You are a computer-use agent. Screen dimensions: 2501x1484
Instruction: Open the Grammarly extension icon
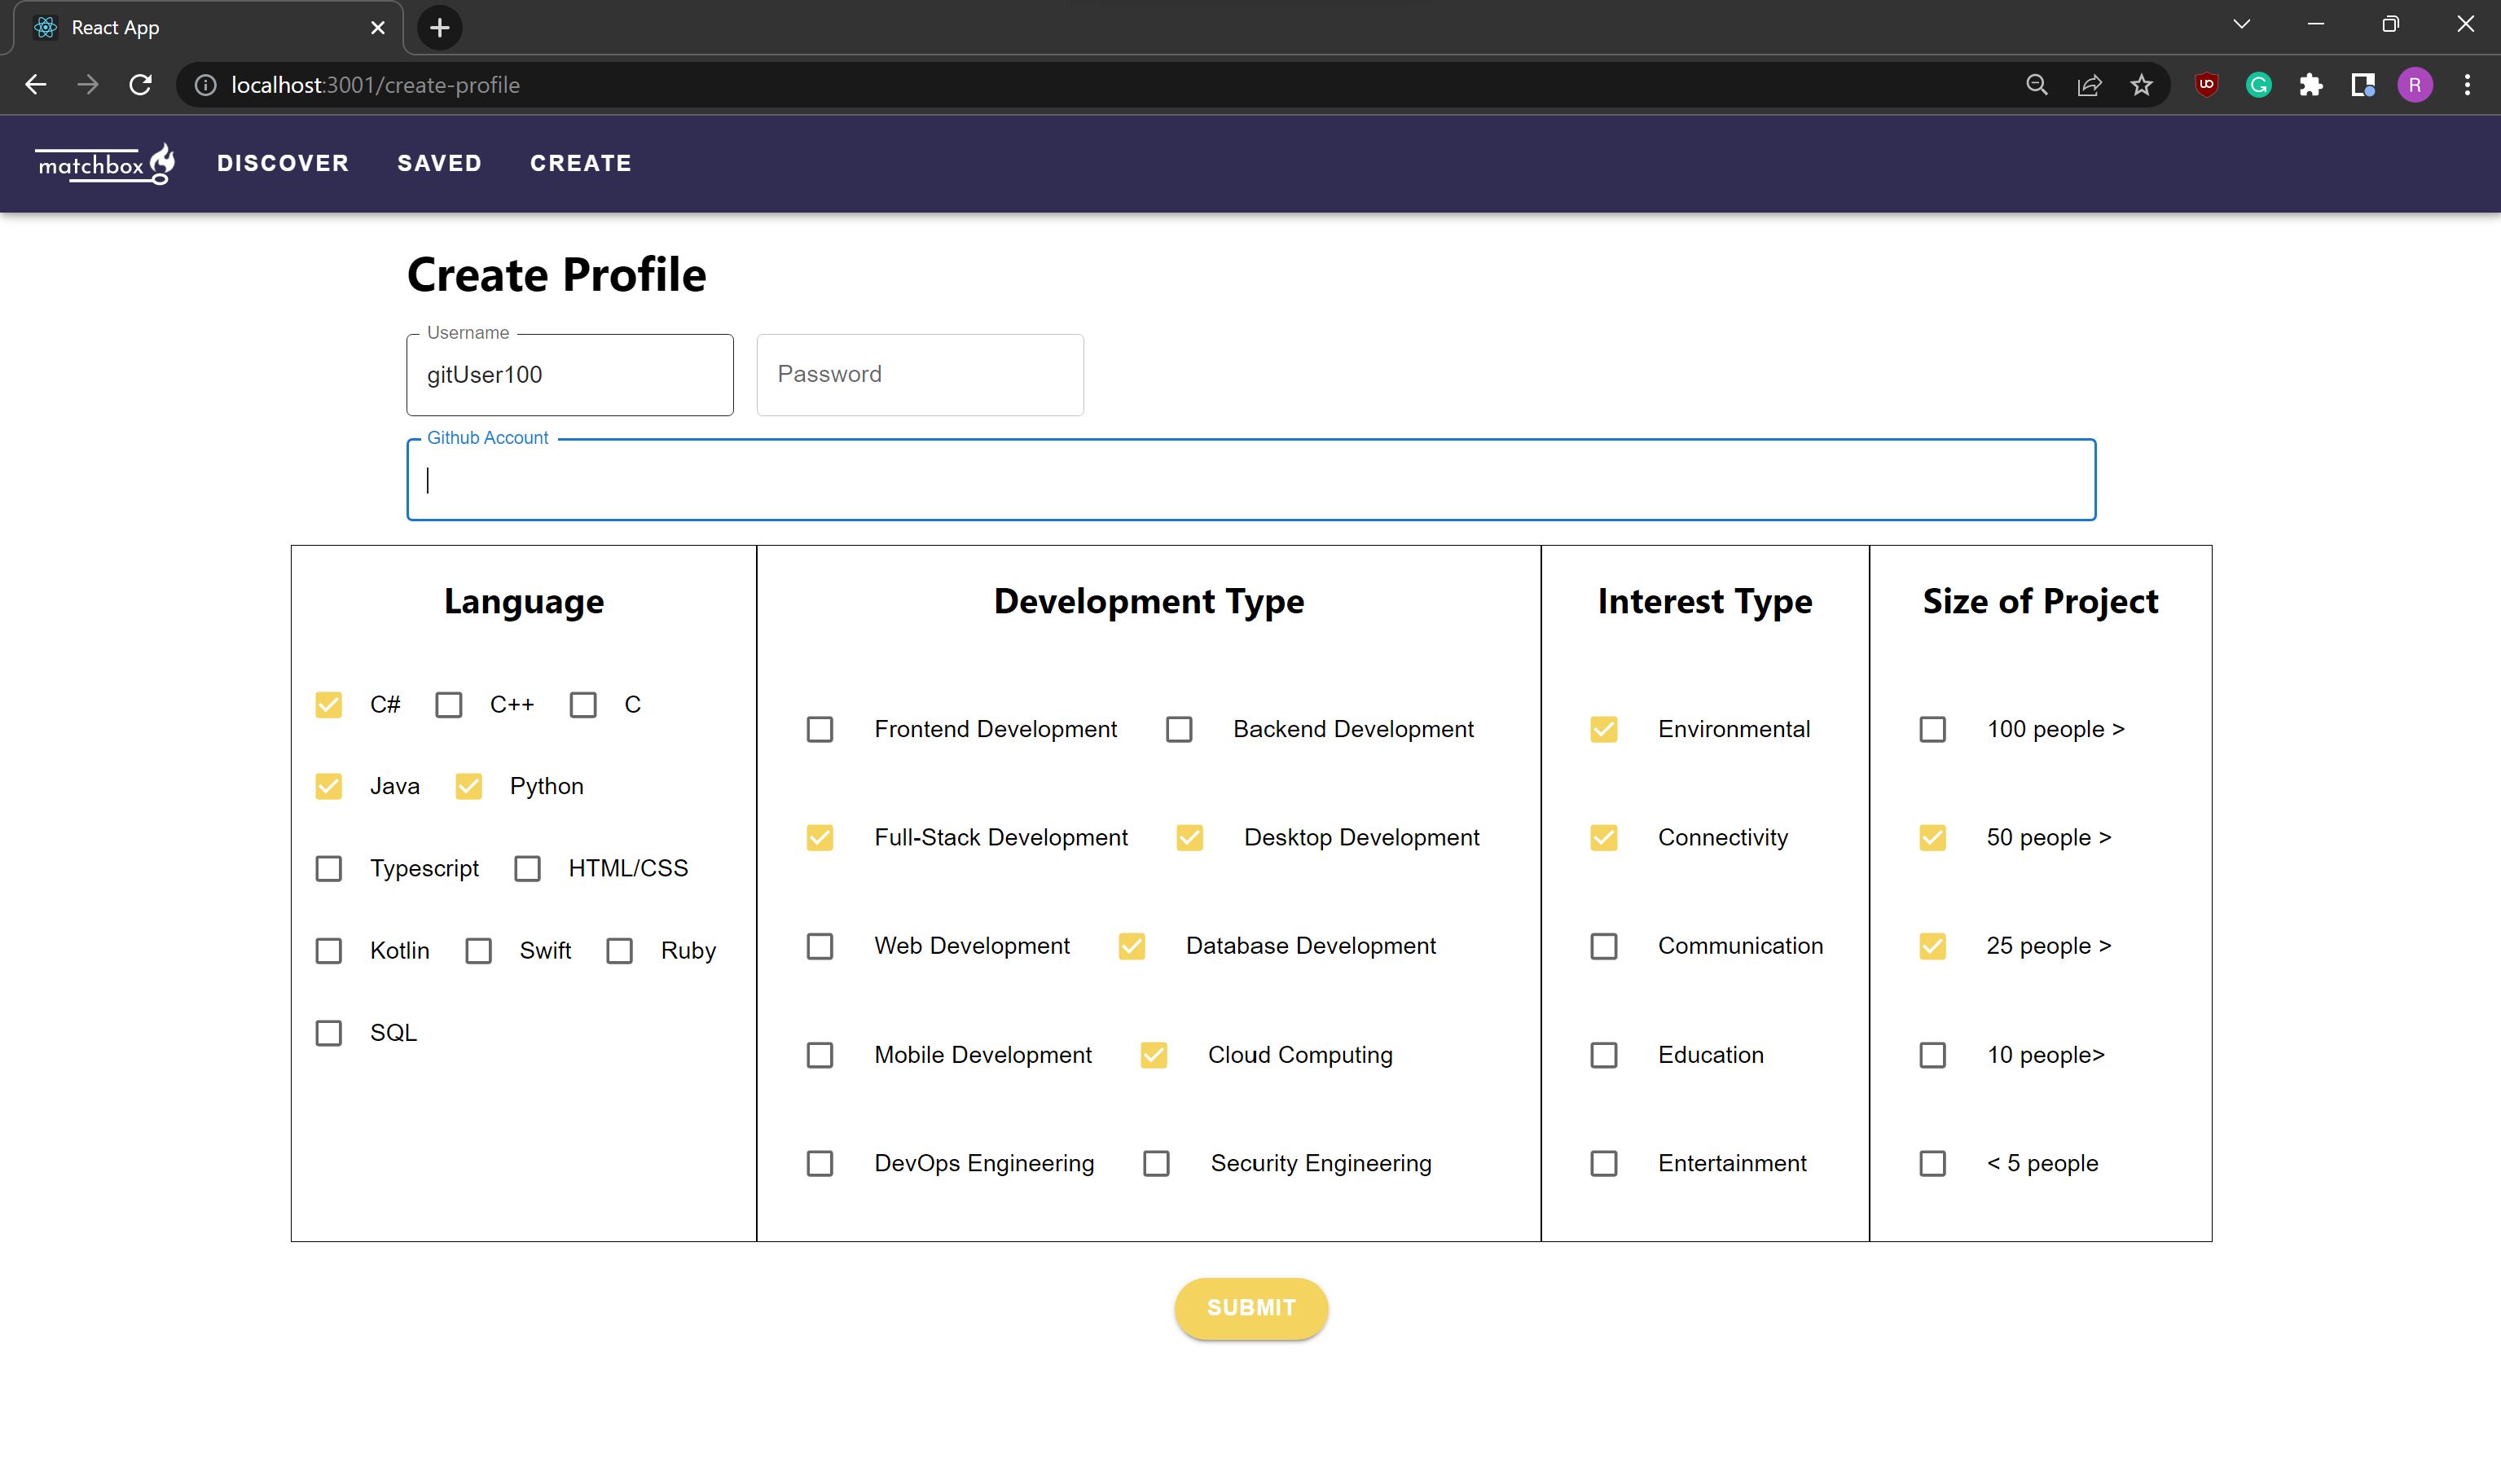[x=2258, y=85]
